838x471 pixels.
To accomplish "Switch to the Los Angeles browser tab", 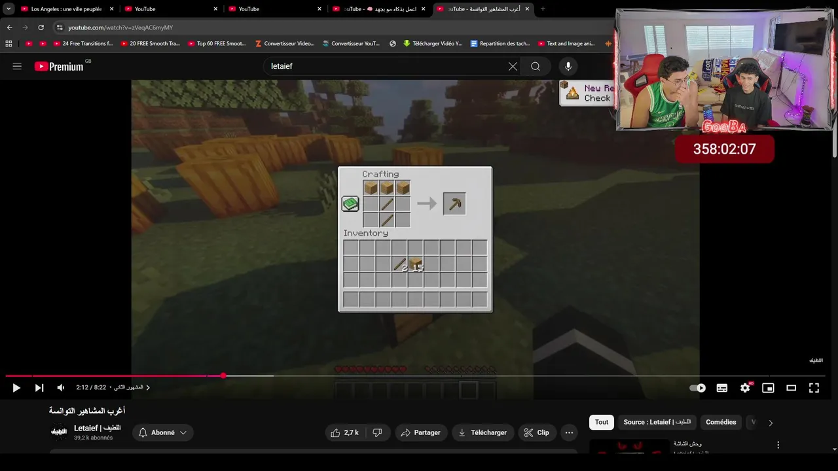I will [67, 9].
